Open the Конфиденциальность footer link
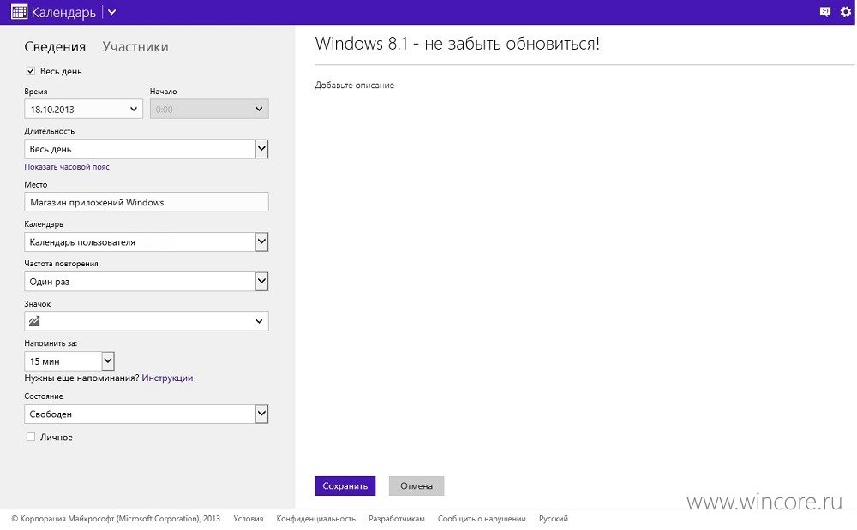This screenshot has height=530, width=857. [x=316, y=519]
